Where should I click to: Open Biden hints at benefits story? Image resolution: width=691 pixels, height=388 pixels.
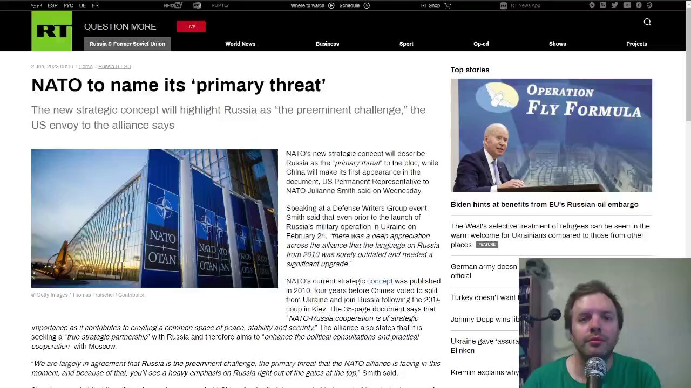tap(545, 204)
